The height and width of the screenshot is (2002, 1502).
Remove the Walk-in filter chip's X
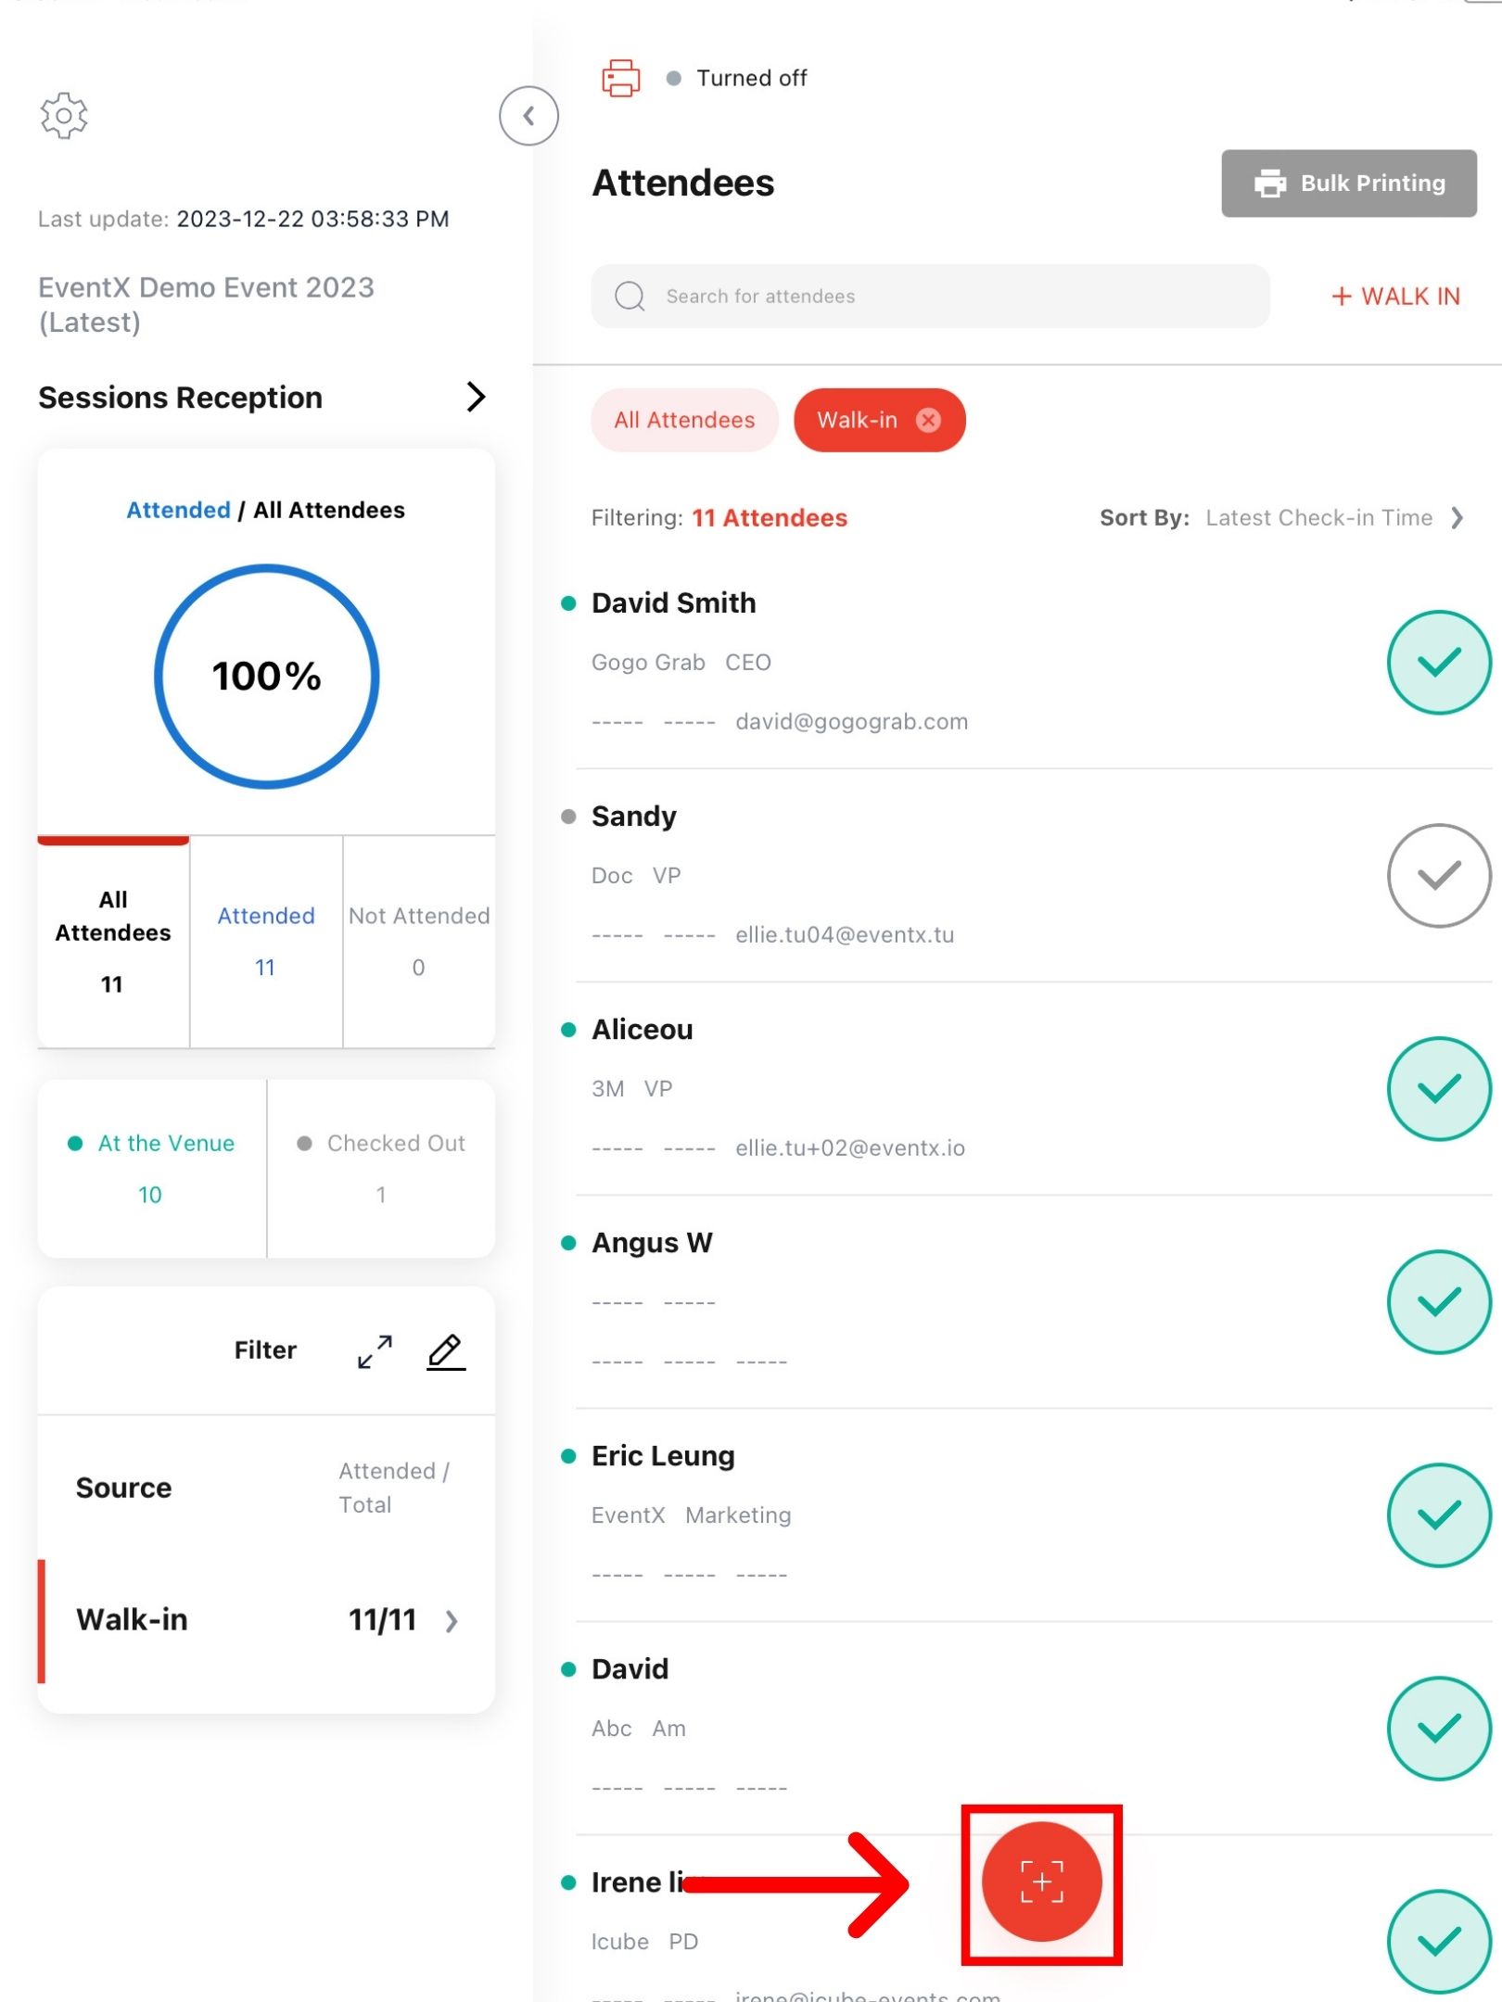pyautogui.click(x=928, y=420)
